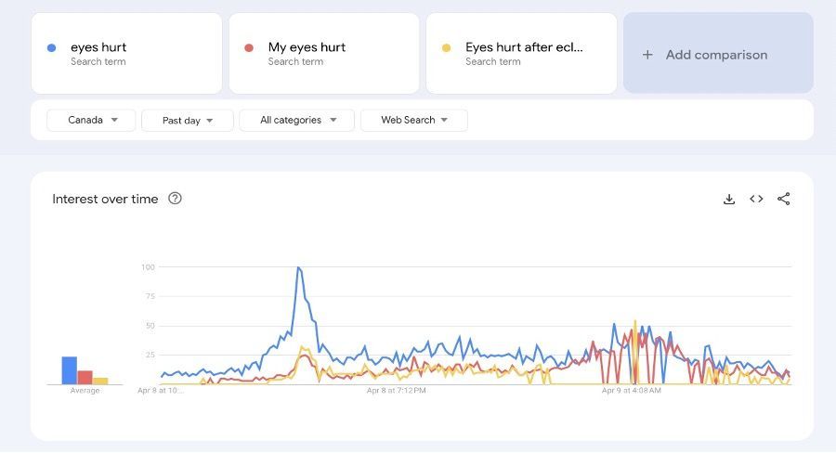This screenshot has height=453, width=836.
Task: Click the blue dot beside eyes hurt
Action: (52, 48)
